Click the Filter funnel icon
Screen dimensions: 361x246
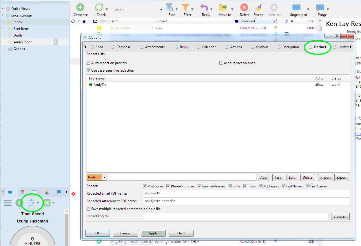(185, 8)
